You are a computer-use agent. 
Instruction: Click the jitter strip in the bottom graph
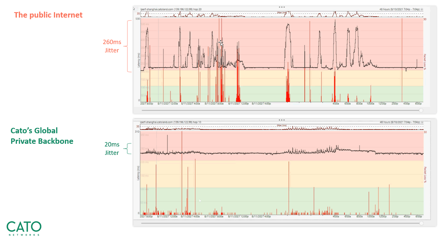(x=282, y=128)
